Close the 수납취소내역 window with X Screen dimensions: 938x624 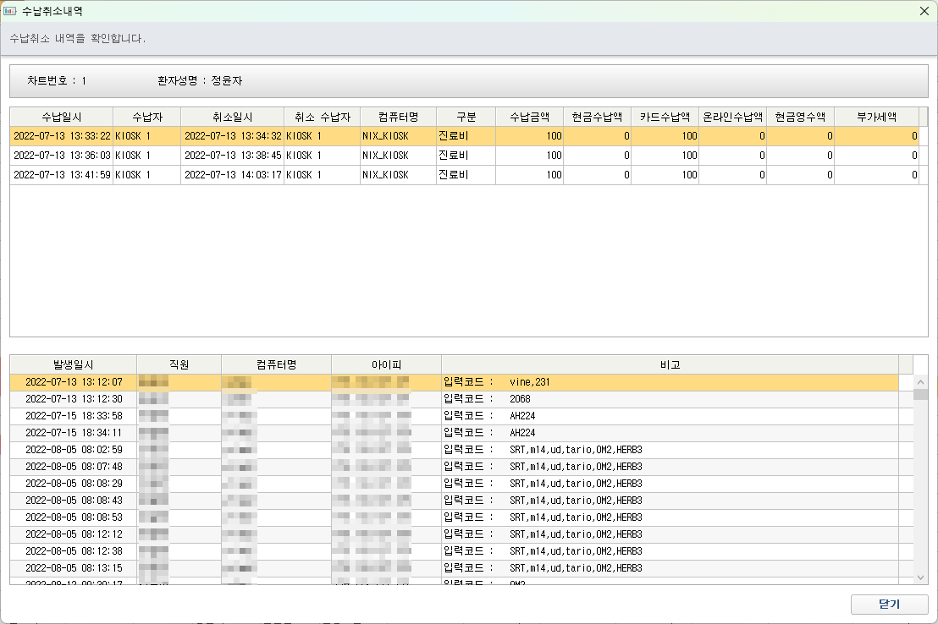coord(924,12)
